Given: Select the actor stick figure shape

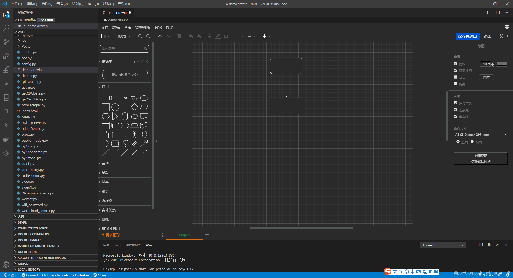Looking at the screenshot, I should coord(134,134).
